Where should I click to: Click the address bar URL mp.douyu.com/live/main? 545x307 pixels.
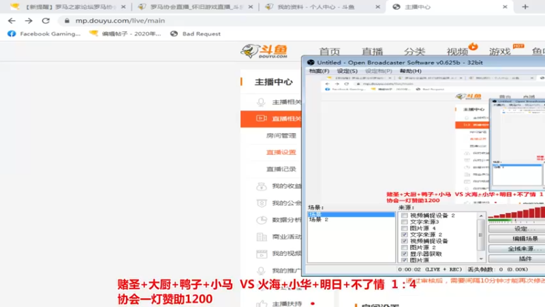coord(121,21)
